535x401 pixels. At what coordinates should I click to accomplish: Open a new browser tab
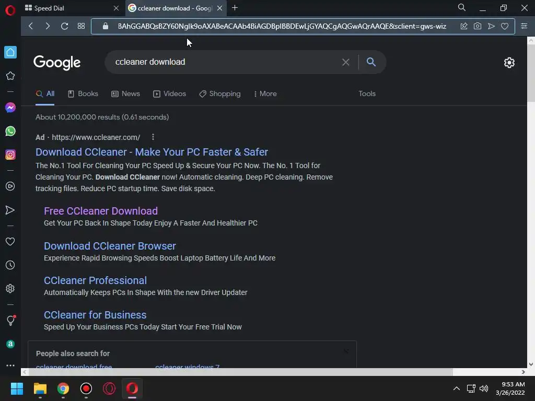[235, 8]
